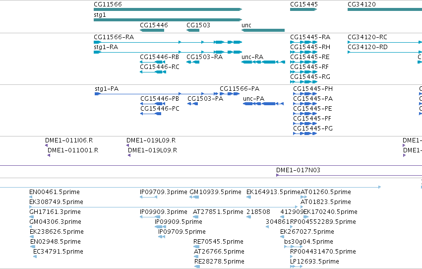Click protein CG15446-PB
The image size is (422, 269).
coord(153,104)
